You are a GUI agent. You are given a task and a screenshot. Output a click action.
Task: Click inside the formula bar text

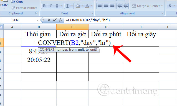[88, 20]
